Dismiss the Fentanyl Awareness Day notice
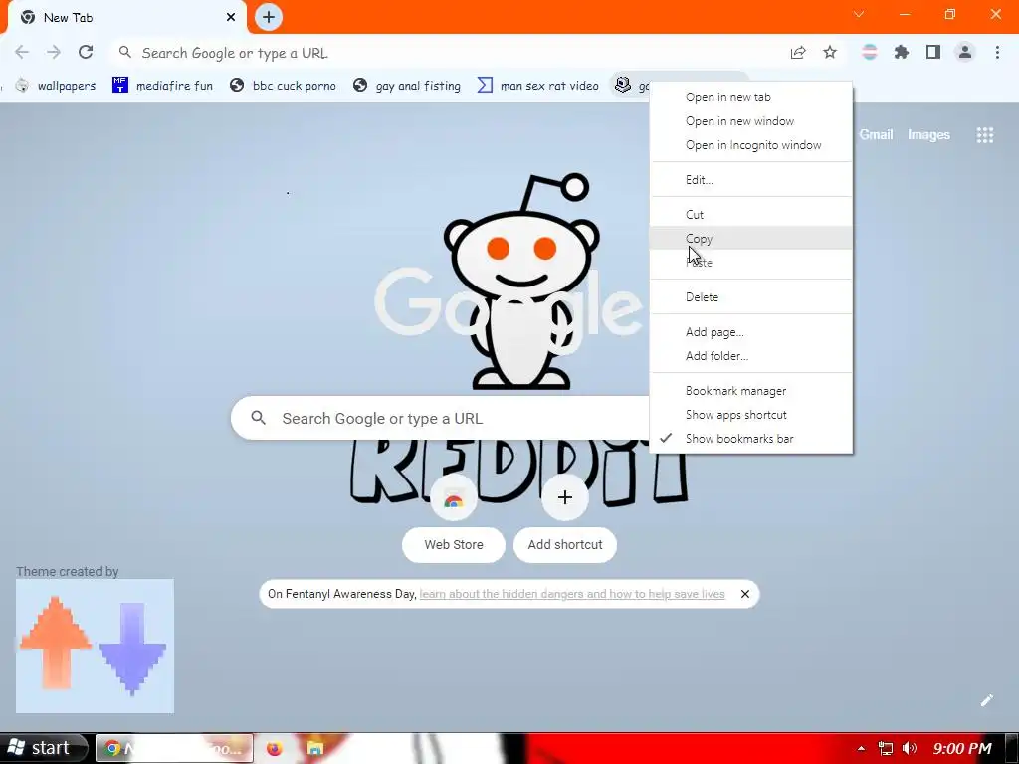This screenshot has width=1019, height=764. pyautogui.click(x=744, y=594)
